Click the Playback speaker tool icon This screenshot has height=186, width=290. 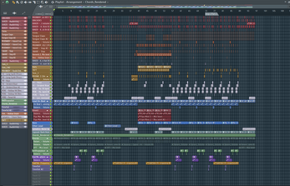(46, 2)
